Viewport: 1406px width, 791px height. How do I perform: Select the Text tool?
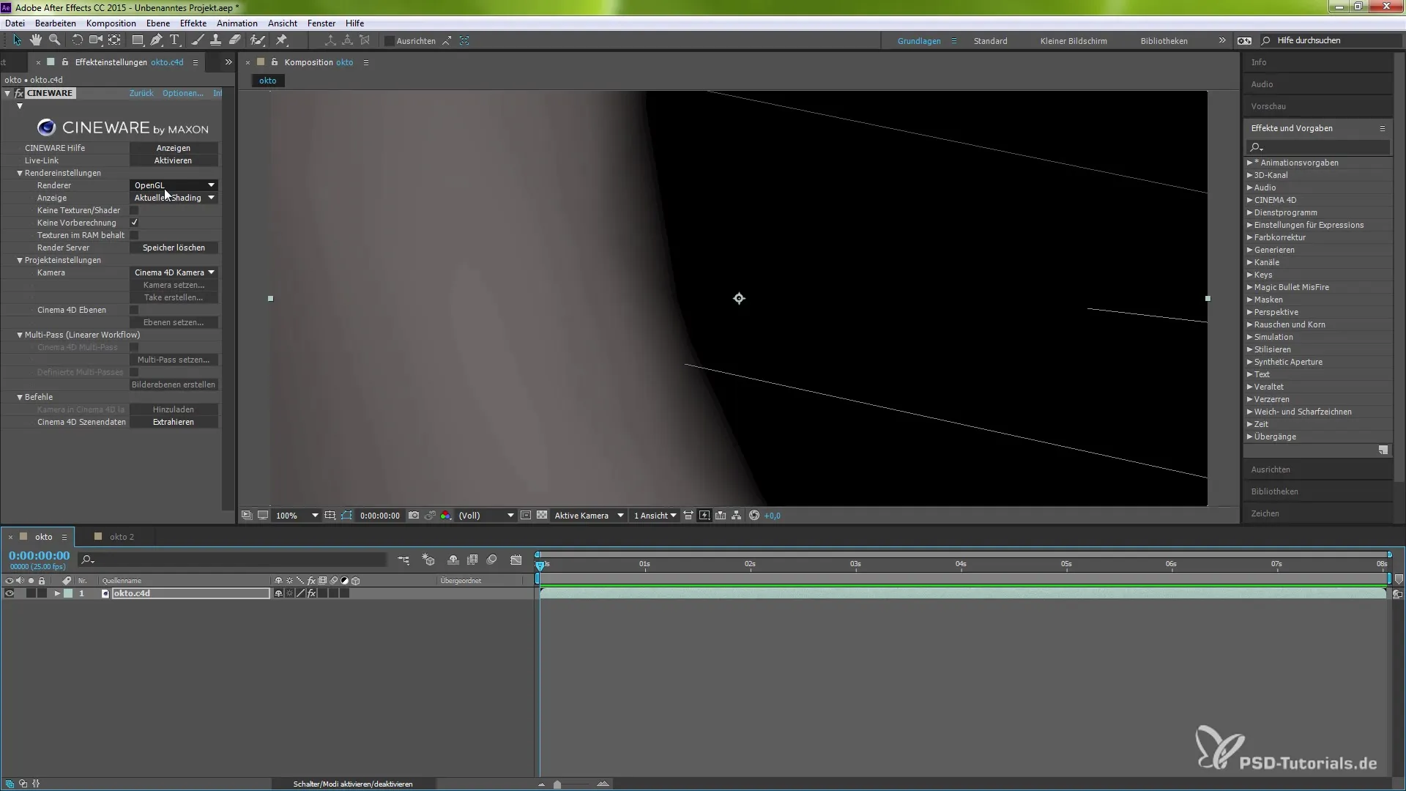coord(174,40)
